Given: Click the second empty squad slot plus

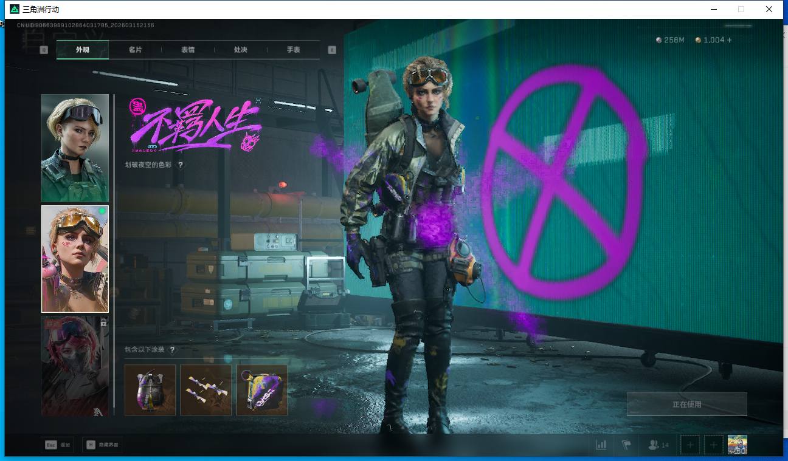Looking at the screenshot, I should pyautogui.click(x=714, y=445).
